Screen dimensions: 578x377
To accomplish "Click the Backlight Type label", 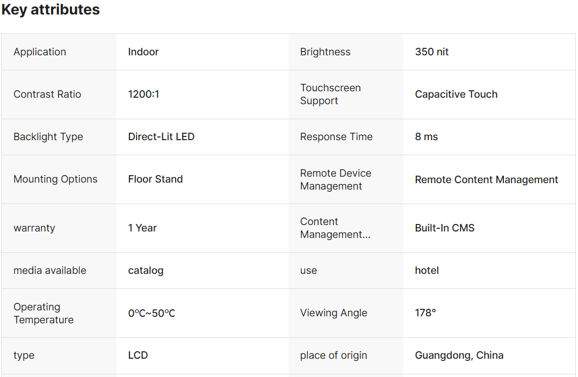I will click(x=48, y=137).
